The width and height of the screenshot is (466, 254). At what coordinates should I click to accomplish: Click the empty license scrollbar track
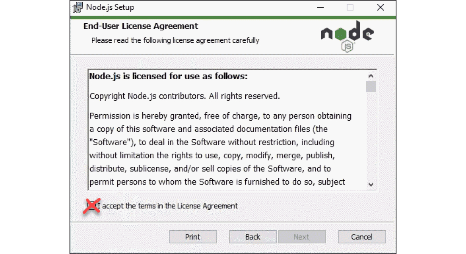coord(371,135)
